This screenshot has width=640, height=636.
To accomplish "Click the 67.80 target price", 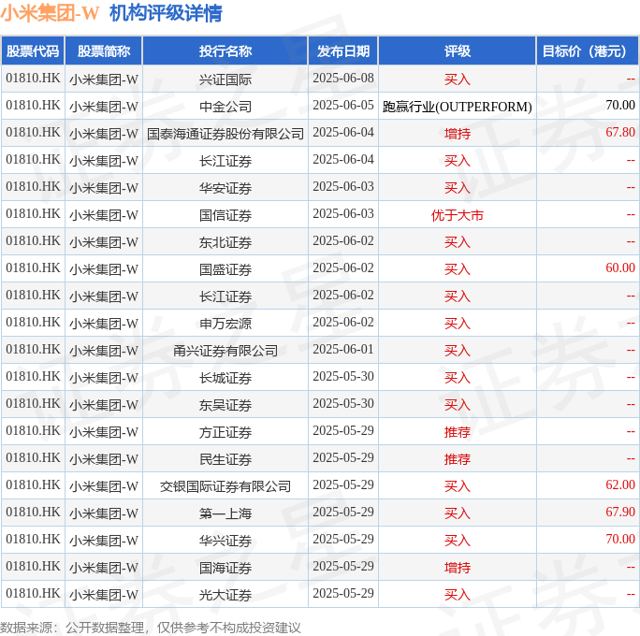I will point(620,132).
